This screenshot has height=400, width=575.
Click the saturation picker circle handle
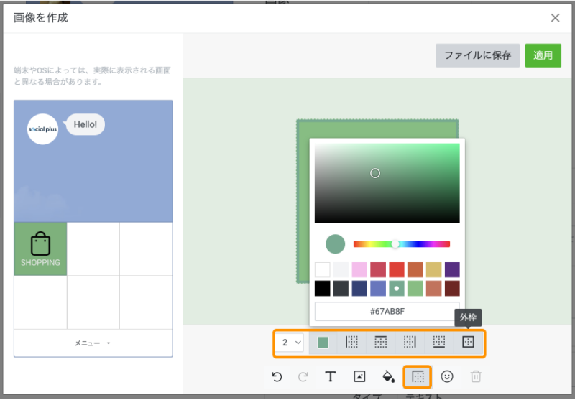374,173
